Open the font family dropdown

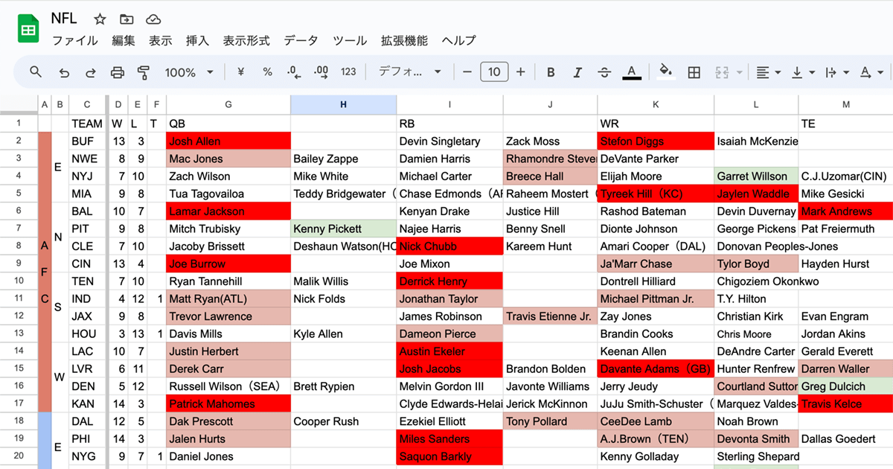pyautogui.click(x=410, y=72)
